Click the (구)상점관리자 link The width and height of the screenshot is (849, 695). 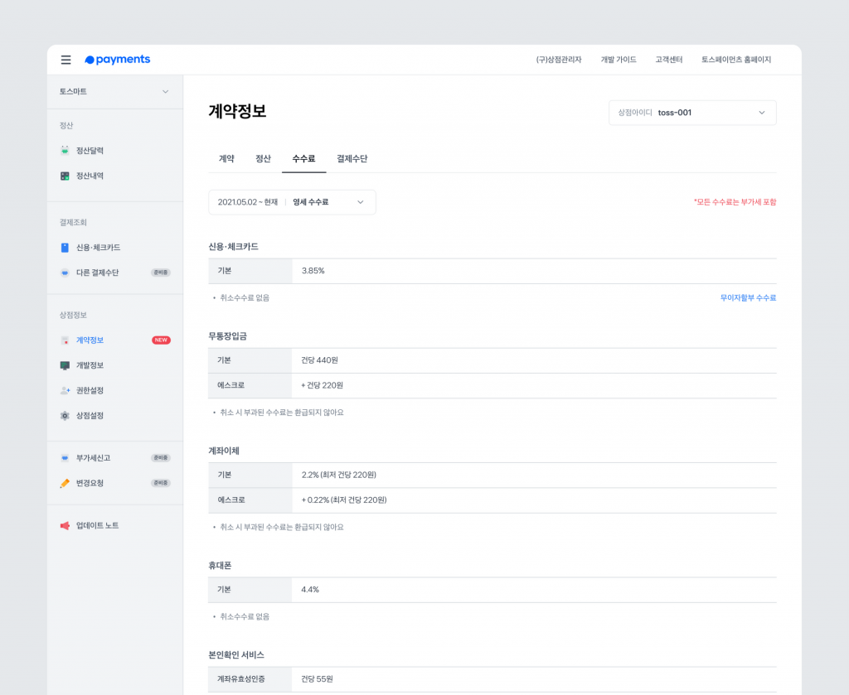pyautogui.click(x=559, y=60)
